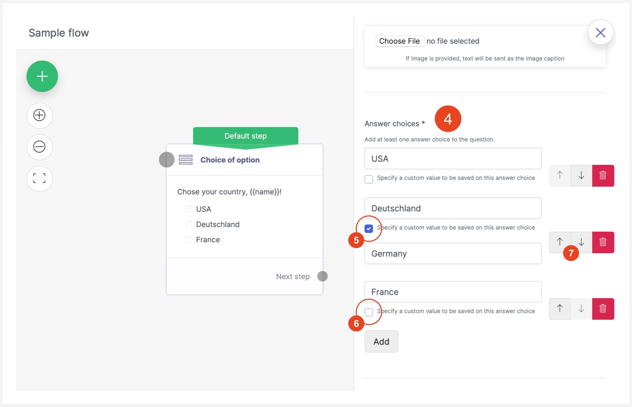Click the Germany custom value field
The height and width of the screenshot is (407, 632).
[x=453, y=253]
